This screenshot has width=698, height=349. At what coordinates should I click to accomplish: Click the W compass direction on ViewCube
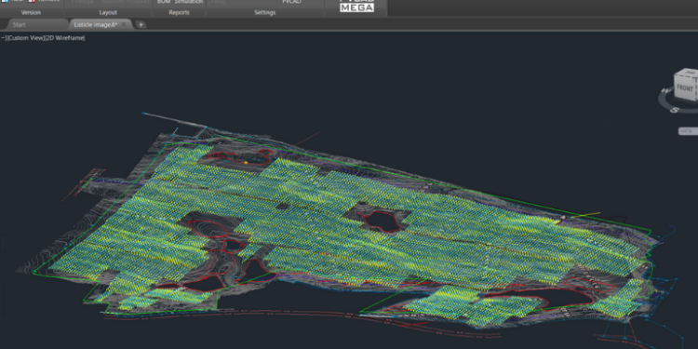click(x=666, y=91)
